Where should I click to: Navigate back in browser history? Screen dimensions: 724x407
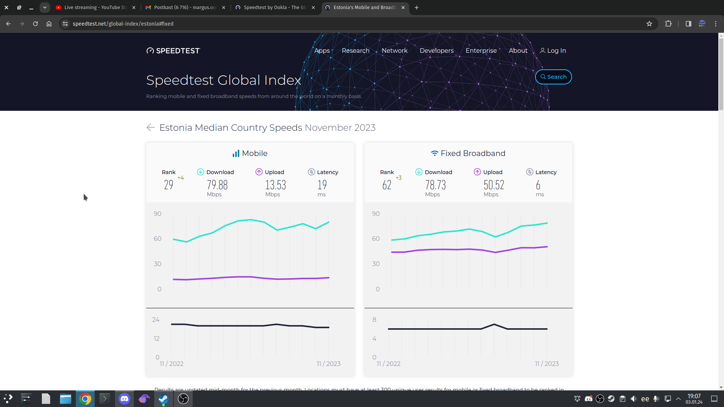point(8,24)
